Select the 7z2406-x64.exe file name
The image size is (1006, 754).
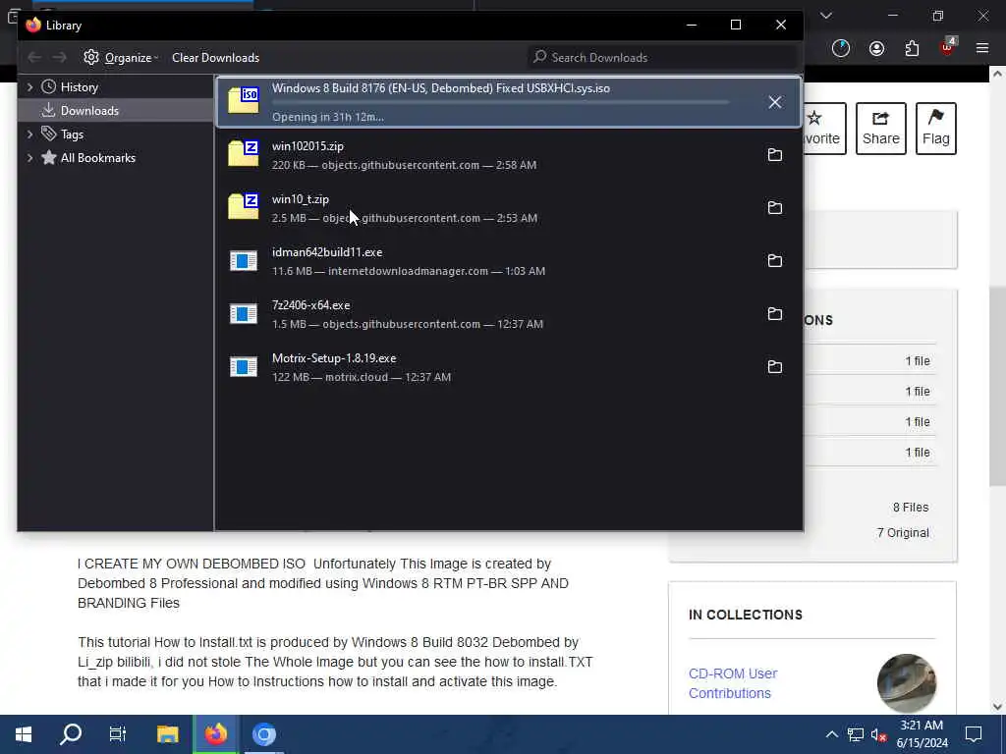[311, 305]
